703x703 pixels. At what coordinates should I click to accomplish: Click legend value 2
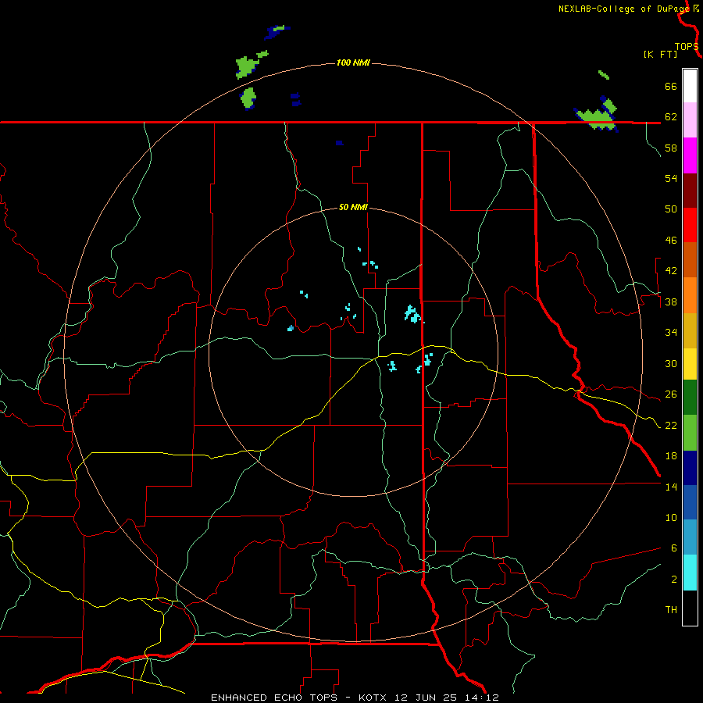click(x=673, y=579)
